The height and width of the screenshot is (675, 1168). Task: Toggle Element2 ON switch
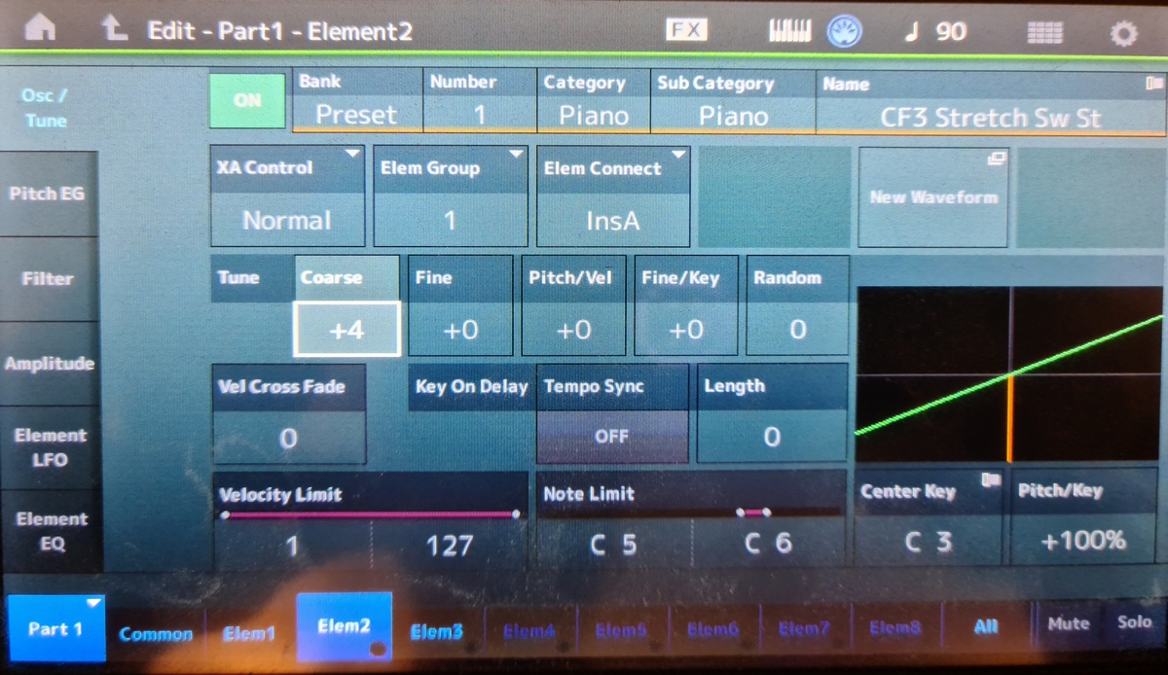pyautogui.click(x=248, y=101)
